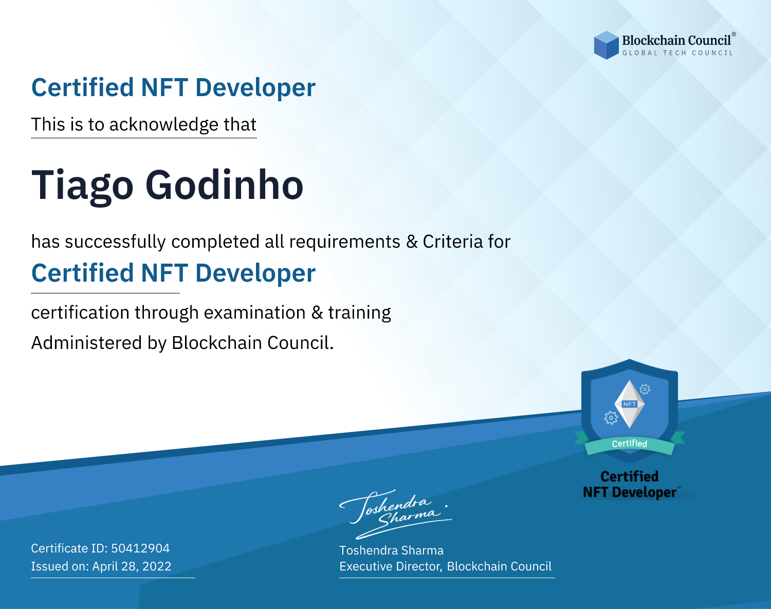Select the "GLOBAL TECH COUNCIL" tagline
The height and width of the screenshot is (609, 771).
[x=678, y=53]
